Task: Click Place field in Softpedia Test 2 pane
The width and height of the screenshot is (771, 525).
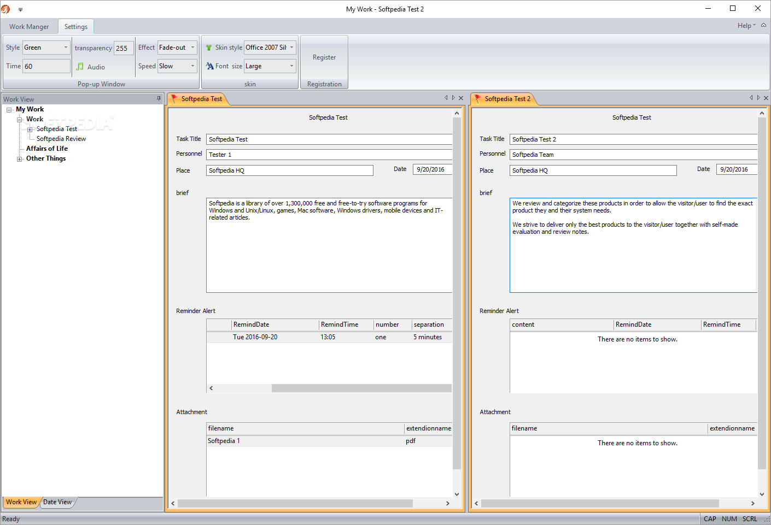Action: coord(593,170)
